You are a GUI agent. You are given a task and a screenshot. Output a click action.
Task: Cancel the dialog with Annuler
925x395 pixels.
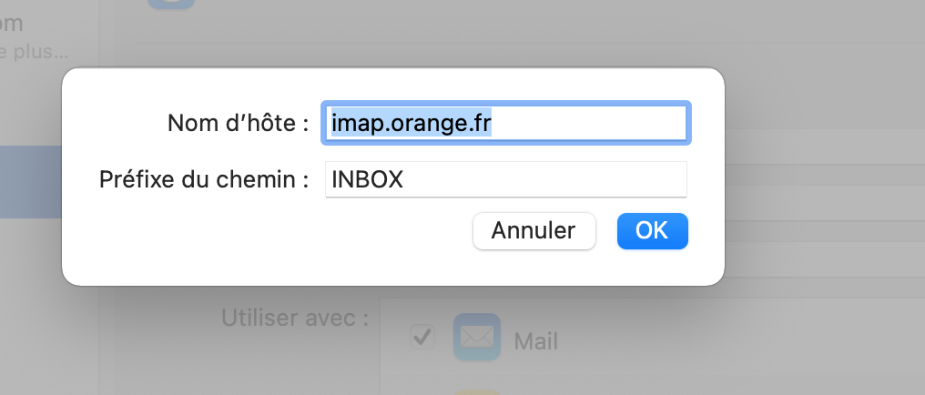534,231
